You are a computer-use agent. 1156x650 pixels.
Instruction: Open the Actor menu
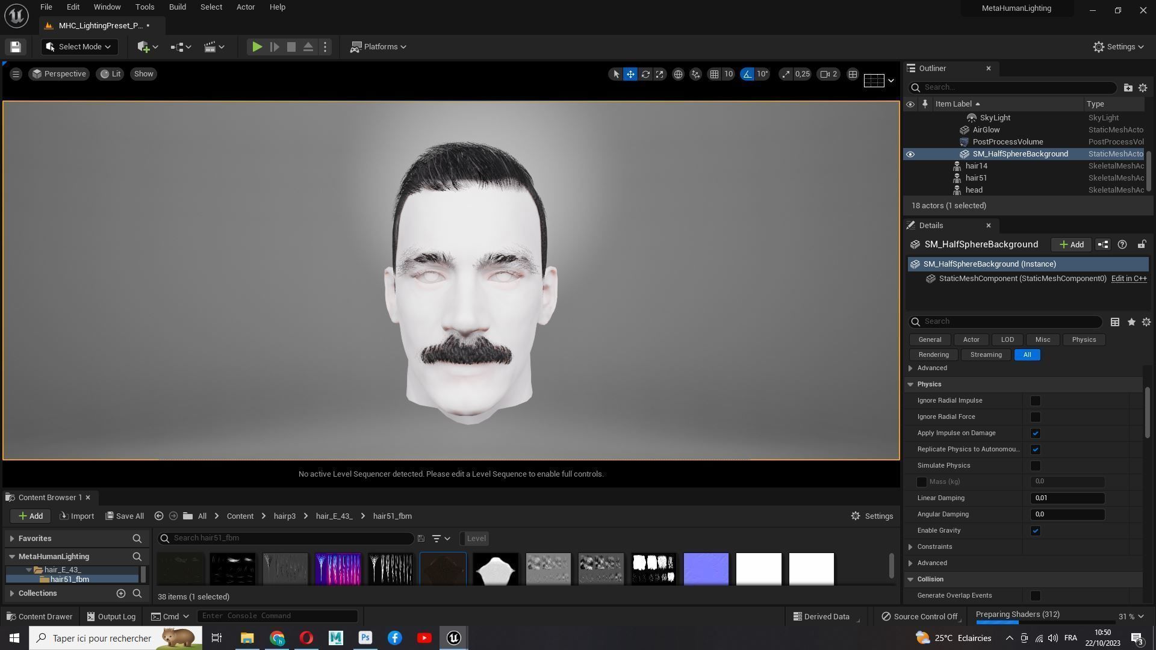[x=246, y=7]
